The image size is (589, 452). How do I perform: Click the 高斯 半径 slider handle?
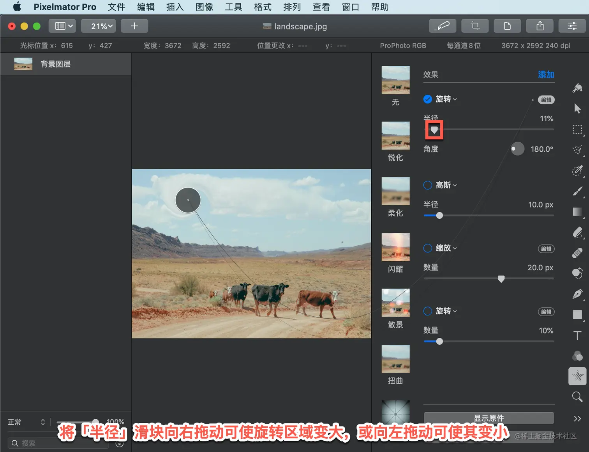(x=439, y=215)
